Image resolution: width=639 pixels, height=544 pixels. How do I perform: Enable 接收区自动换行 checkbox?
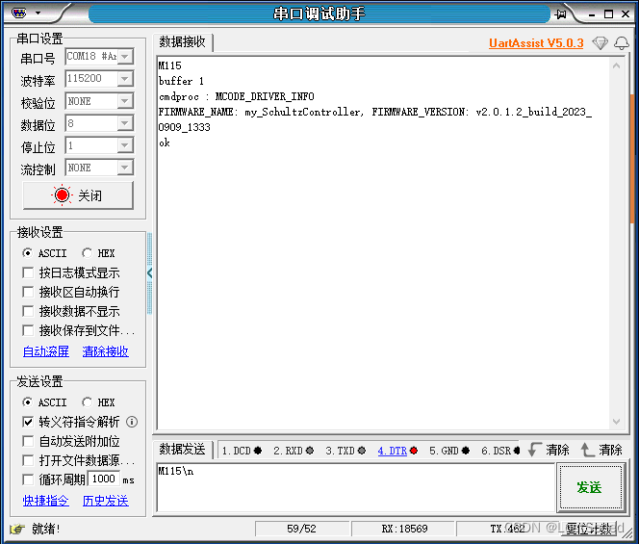[x=28, y=292]
